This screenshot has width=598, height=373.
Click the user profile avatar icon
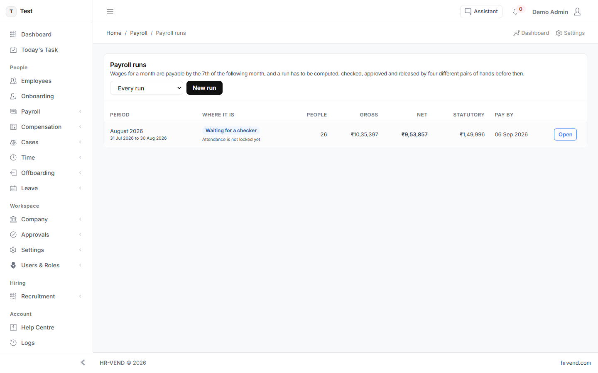tap(577, 12)
